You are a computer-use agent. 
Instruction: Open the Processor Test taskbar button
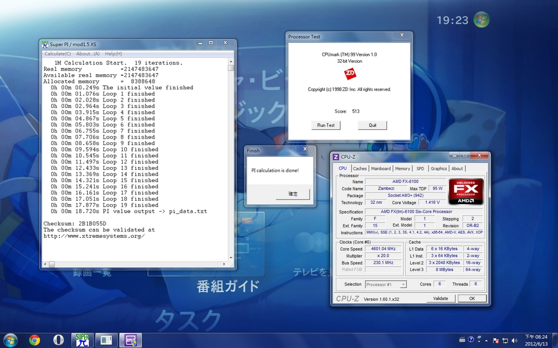coord(106,340)
